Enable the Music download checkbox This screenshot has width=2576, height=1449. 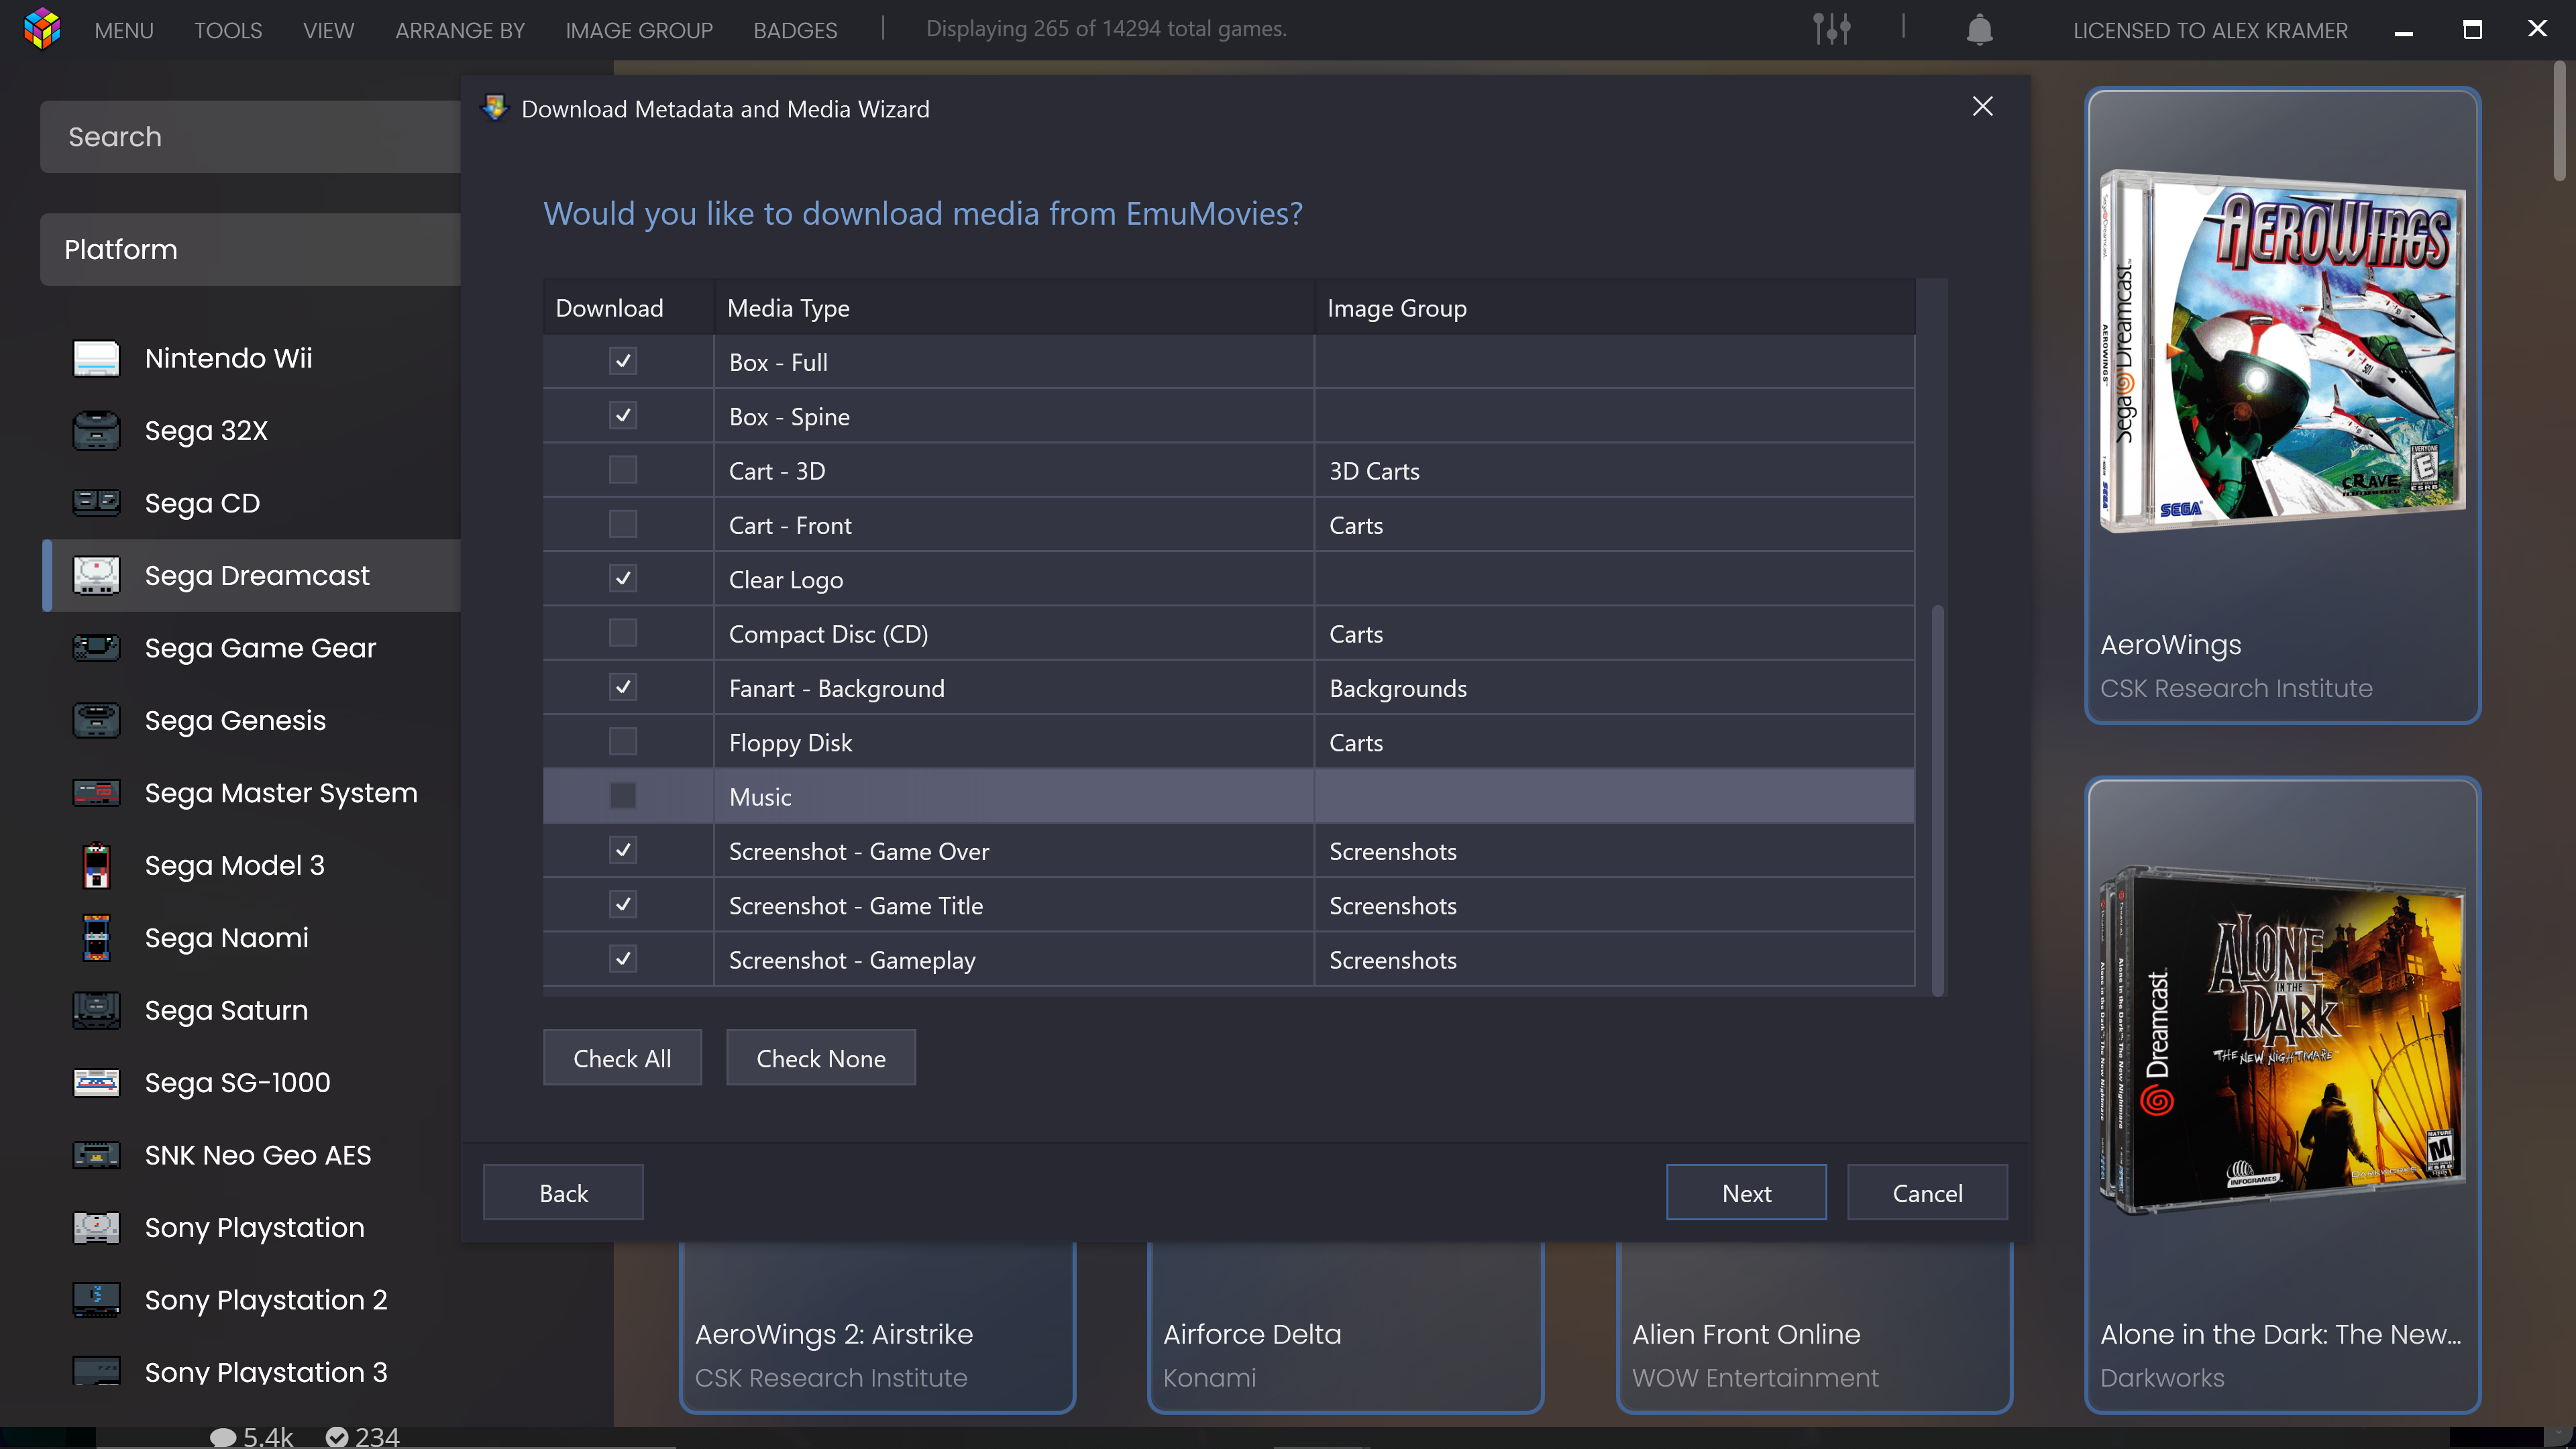[x=623, y=796]
